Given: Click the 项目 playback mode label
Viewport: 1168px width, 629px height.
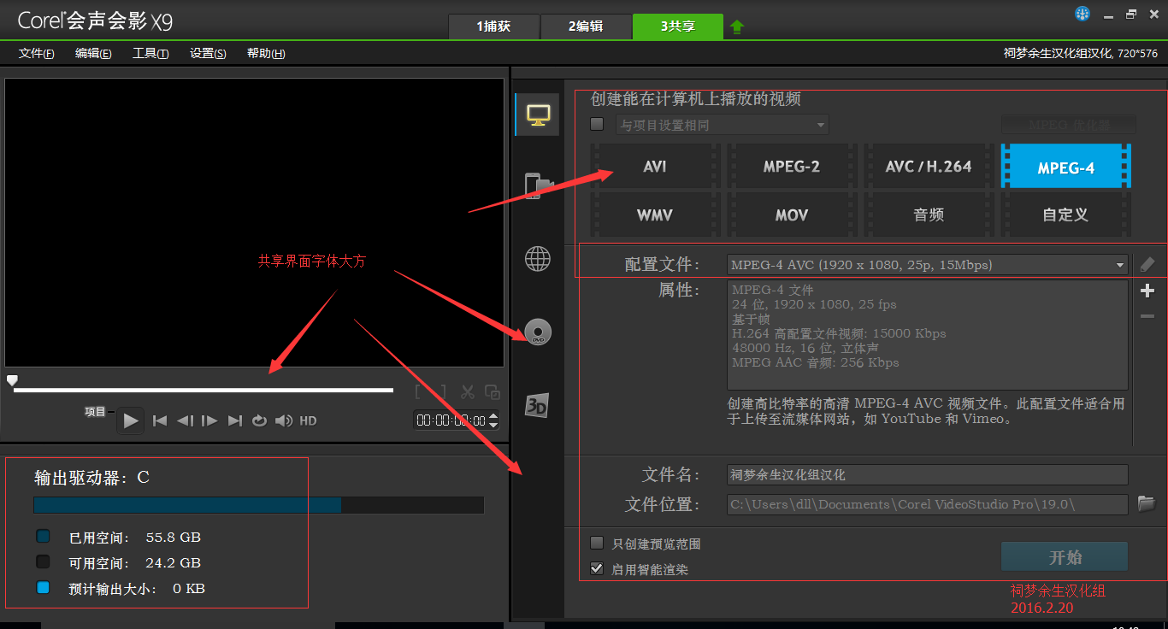Looking at the screenshot, I should [x=95, y=412].
